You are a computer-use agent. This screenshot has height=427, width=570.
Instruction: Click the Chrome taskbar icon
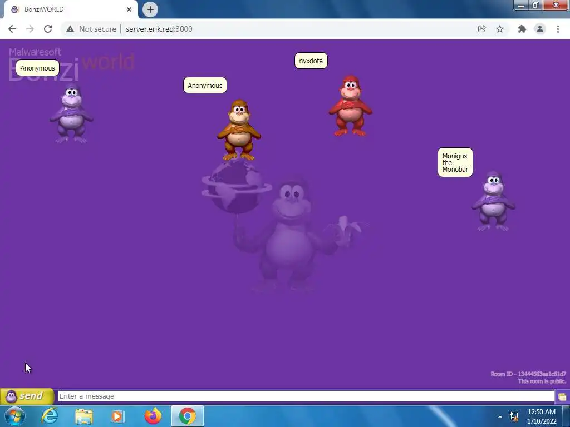[188, 416]
